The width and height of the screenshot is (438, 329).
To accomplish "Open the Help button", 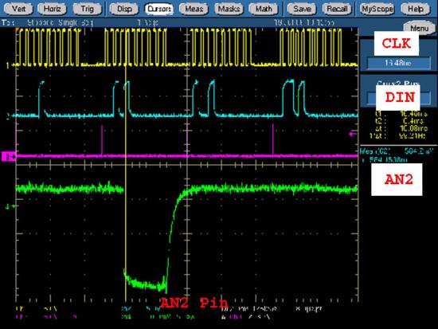I will coord(416,9).
